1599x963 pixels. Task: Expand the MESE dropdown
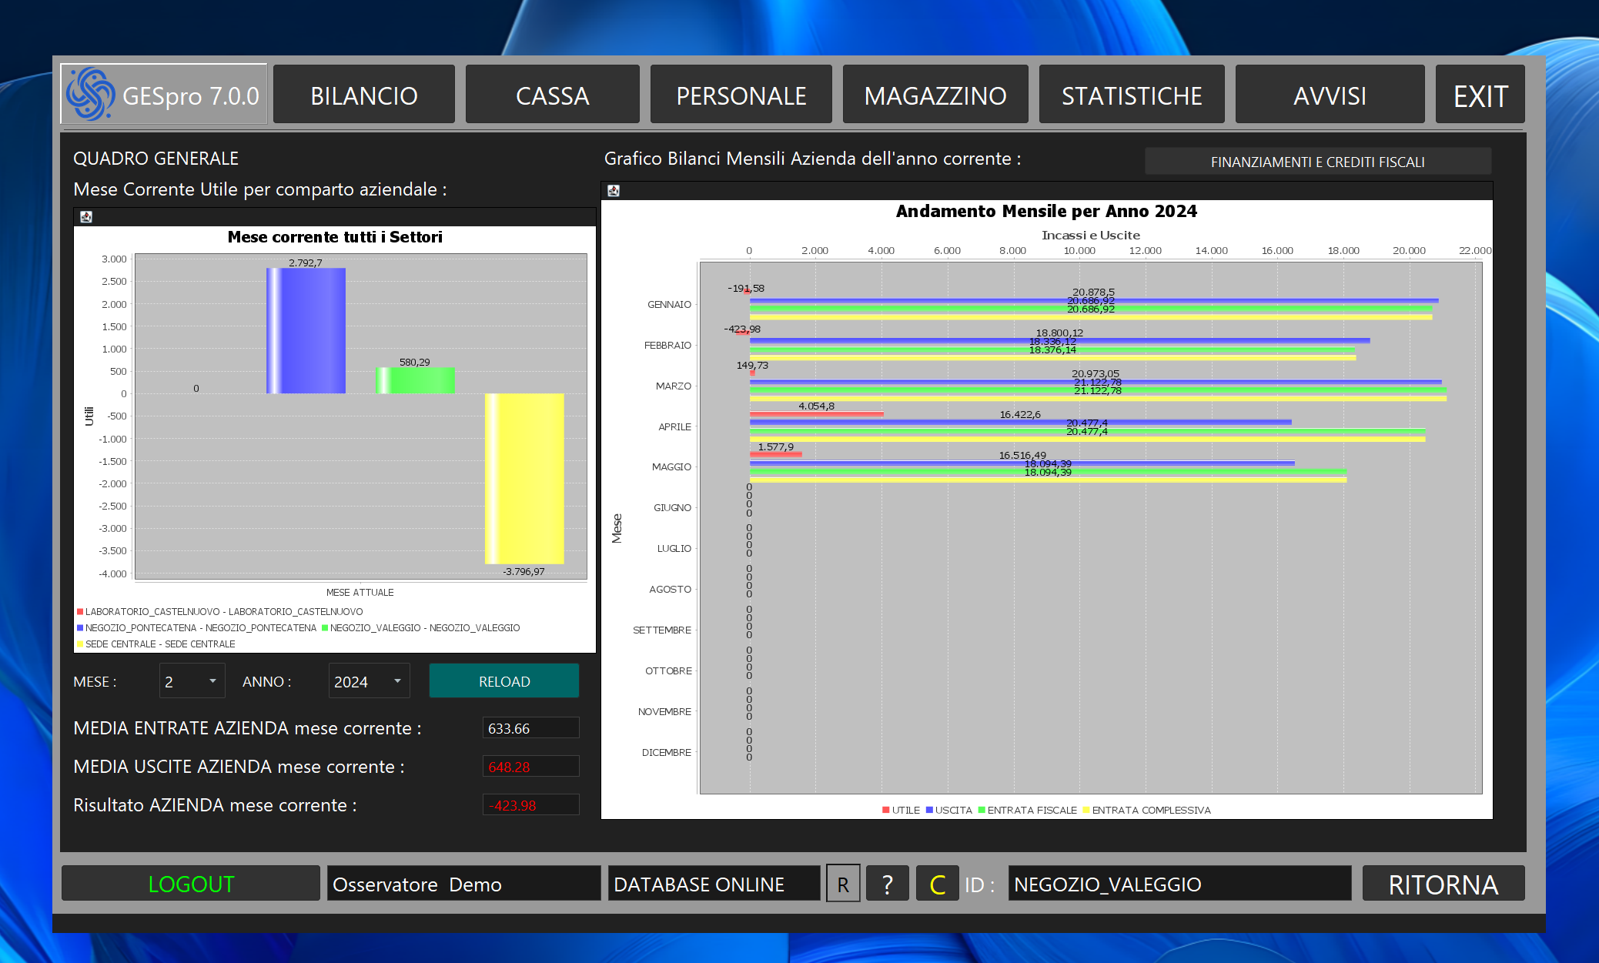tap(192, 681)
